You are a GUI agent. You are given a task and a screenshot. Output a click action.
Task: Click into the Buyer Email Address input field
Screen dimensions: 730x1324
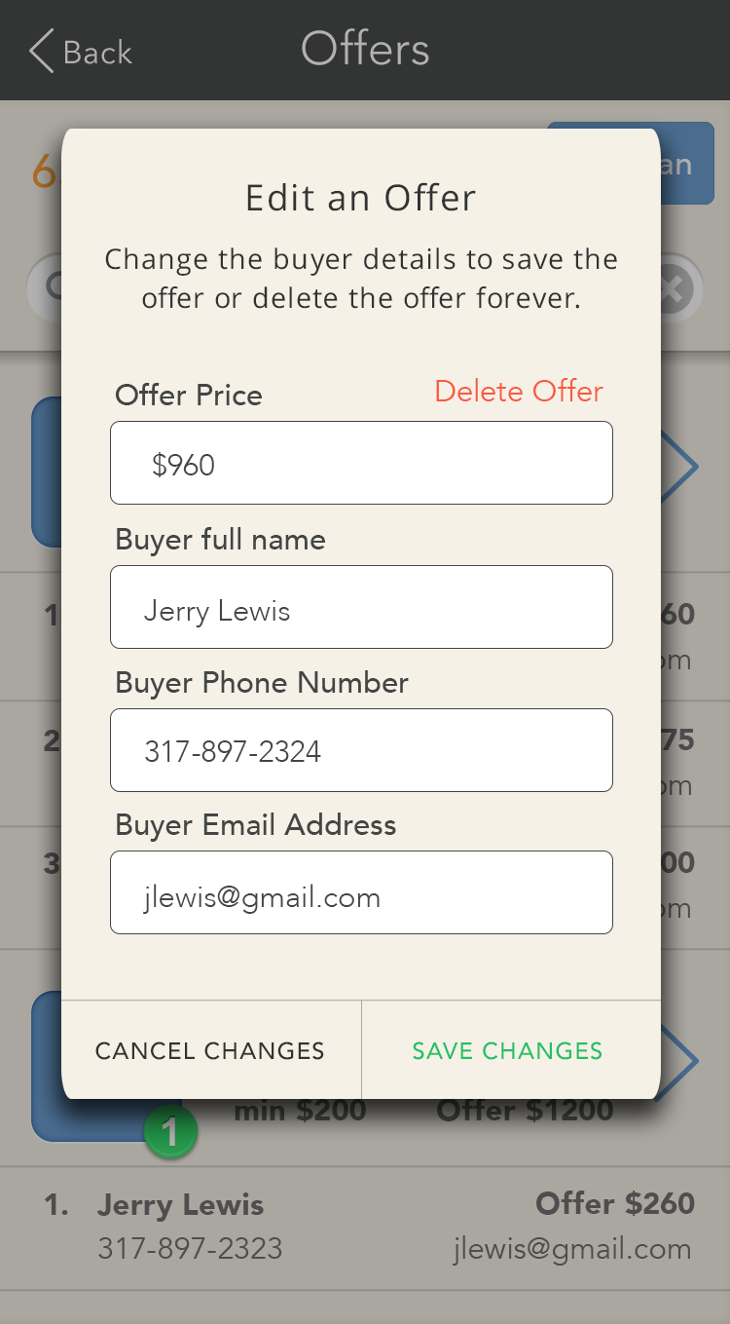click(x=361, y=893)
